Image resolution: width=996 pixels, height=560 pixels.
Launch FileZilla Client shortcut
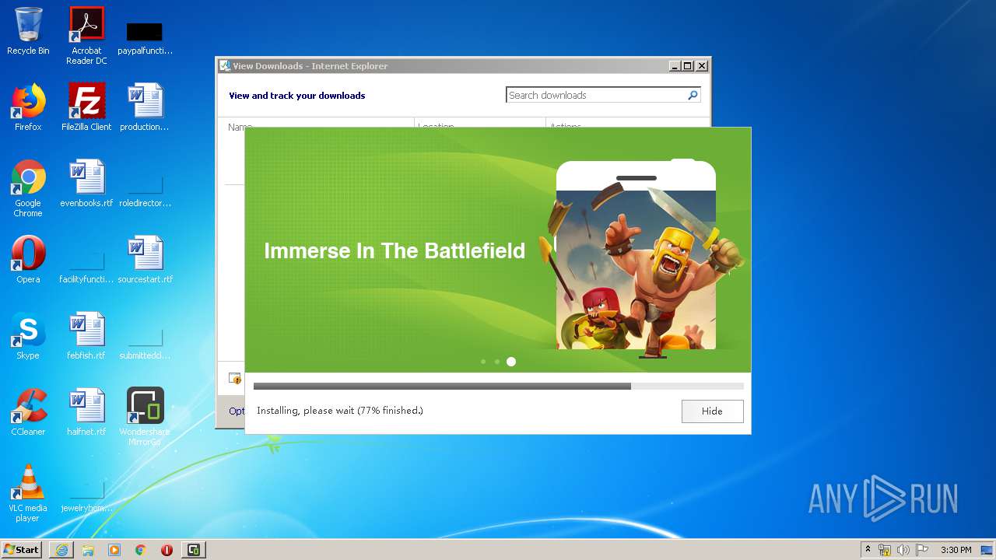[86, 107]
